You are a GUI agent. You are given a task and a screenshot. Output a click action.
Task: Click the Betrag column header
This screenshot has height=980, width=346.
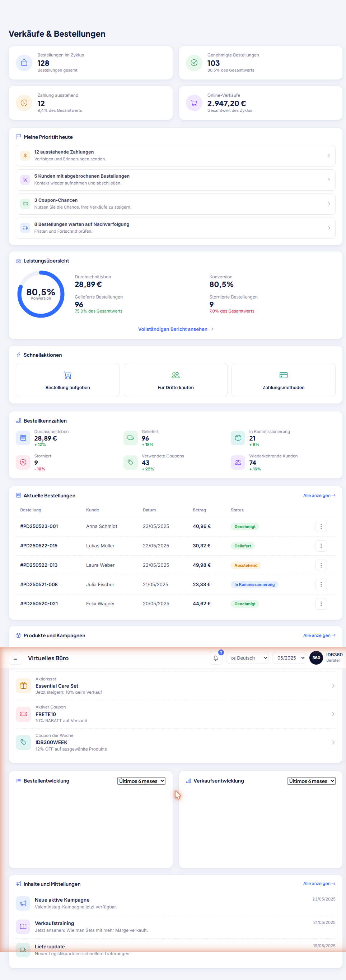200,510
